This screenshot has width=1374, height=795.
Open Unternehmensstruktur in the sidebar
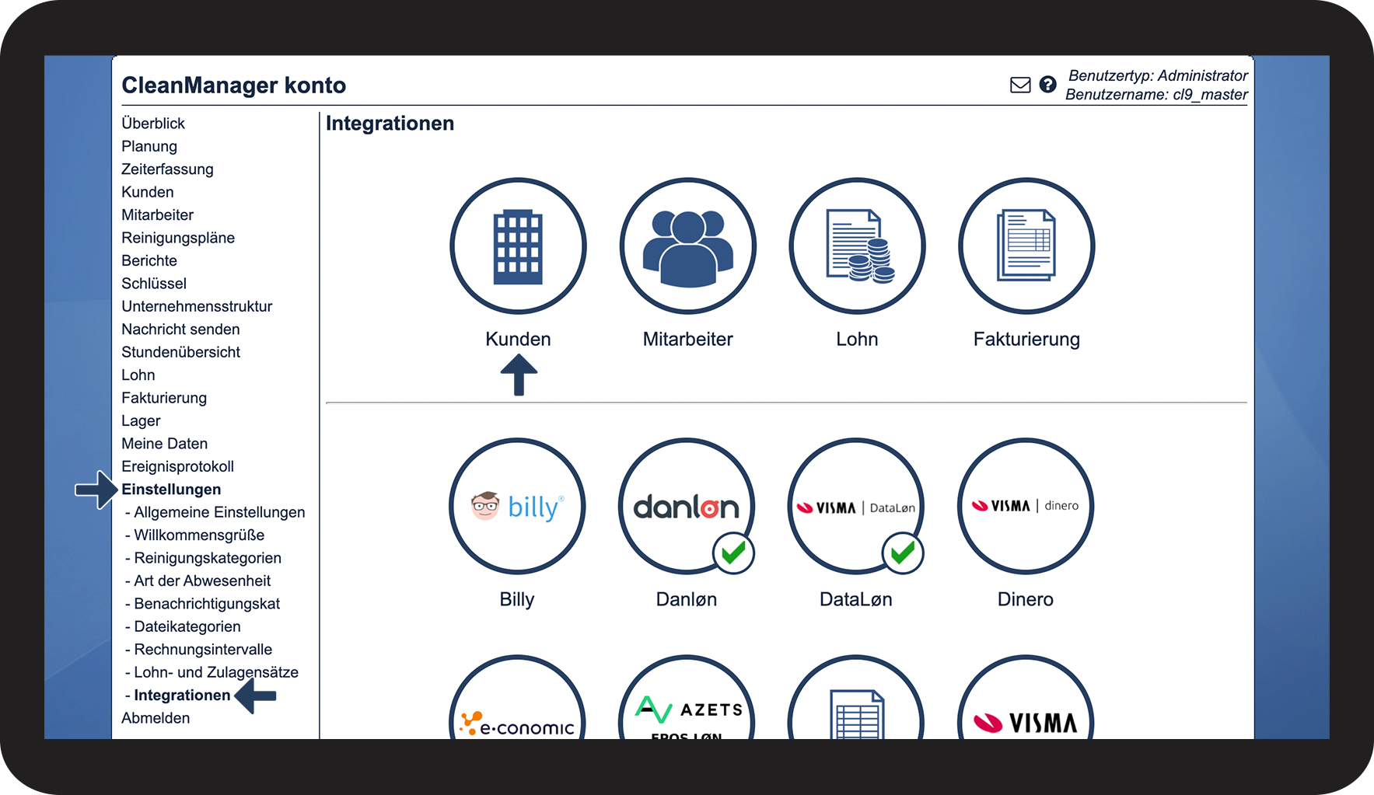(x=197, y=306)
